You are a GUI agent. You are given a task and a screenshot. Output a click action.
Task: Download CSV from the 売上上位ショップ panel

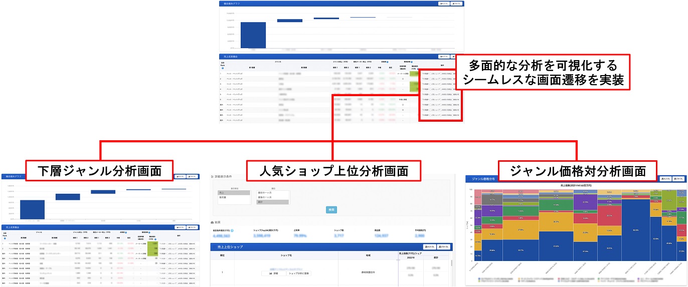[443, 247]
